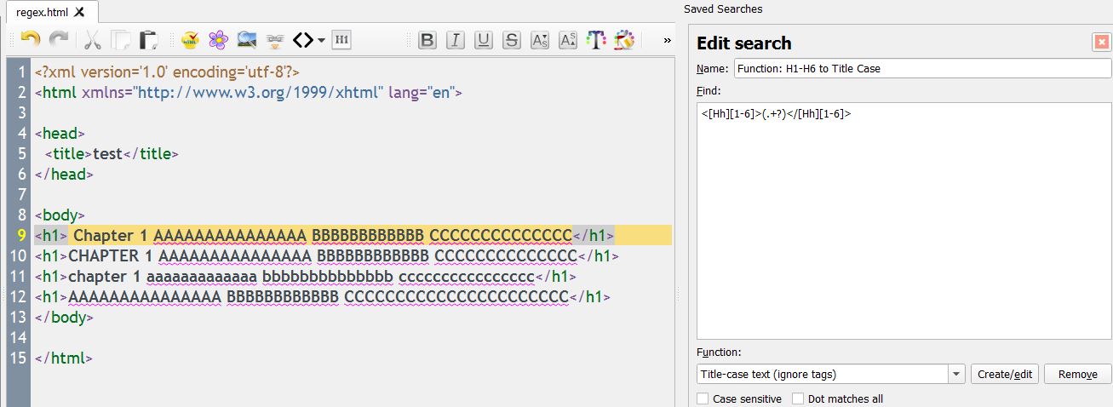Click the Undo arrow icon
This screenshot has height=407, width=1113.
(31, 39)
